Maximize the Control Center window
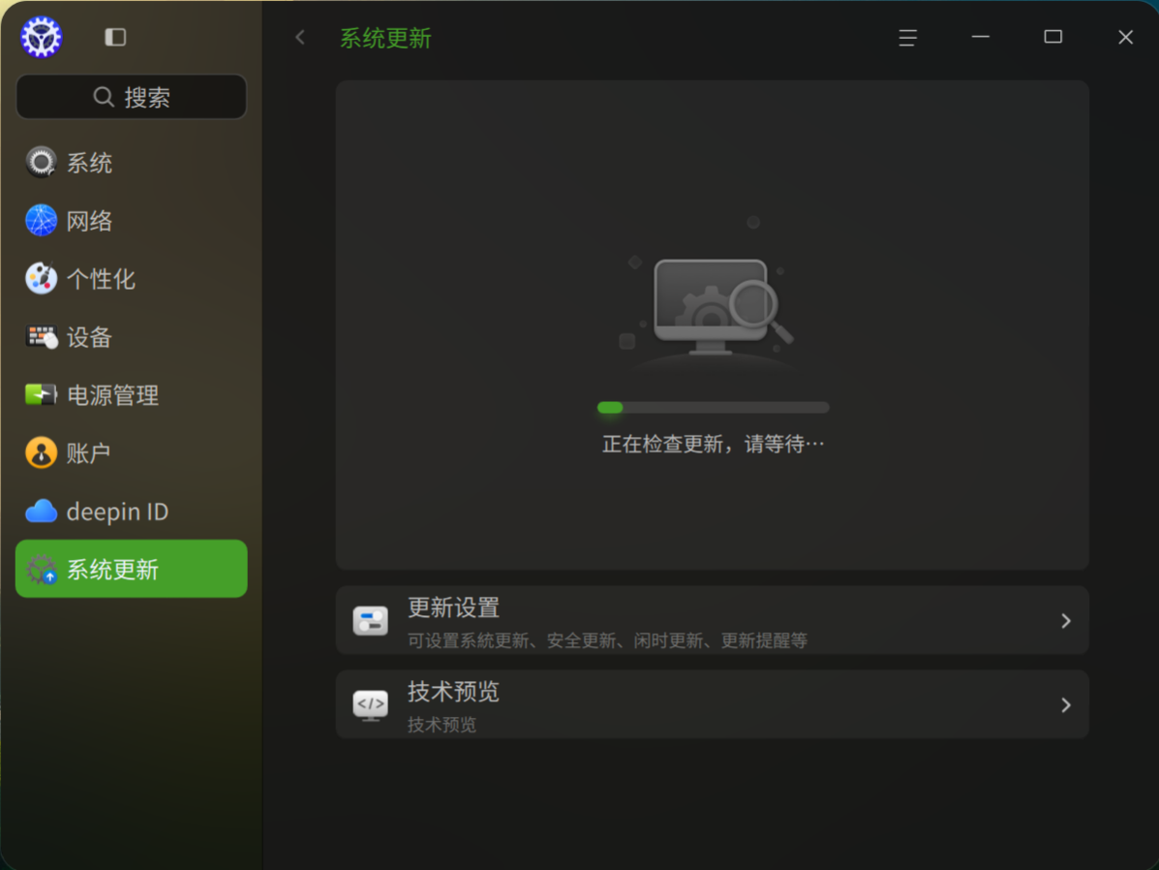Screen dimensions: 1159x870 tap(1052, 36)
